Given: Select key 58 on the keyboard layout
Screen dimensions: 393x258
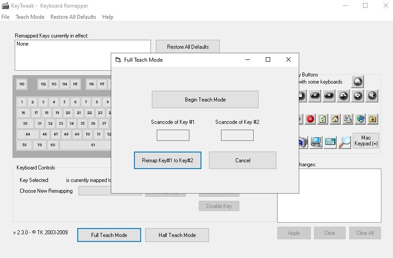Looking at the screenshot, I should point(24,145).
